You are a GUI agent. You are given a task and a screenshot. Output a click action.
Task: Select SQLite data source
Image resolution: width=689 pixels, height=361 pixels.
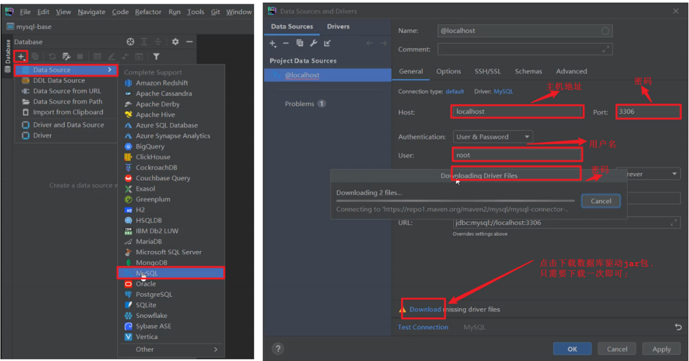pyautogui.click(x=171, y=305)
